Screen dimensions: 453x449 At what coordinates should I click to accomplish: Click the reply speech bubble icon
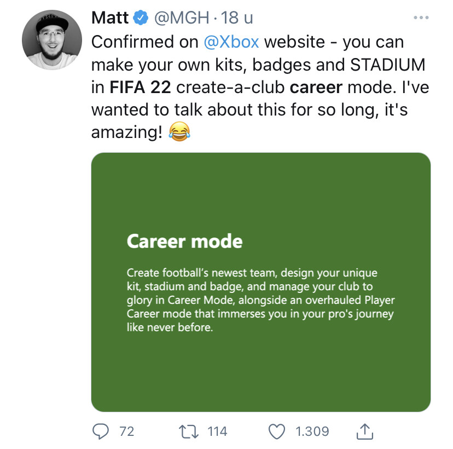click(101, 431)
